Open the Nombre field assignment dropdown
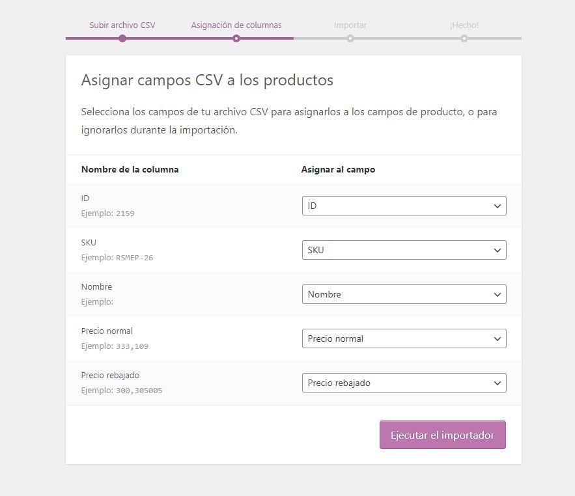Viewport: 575px width, 496px height. [x=404, y=294]
